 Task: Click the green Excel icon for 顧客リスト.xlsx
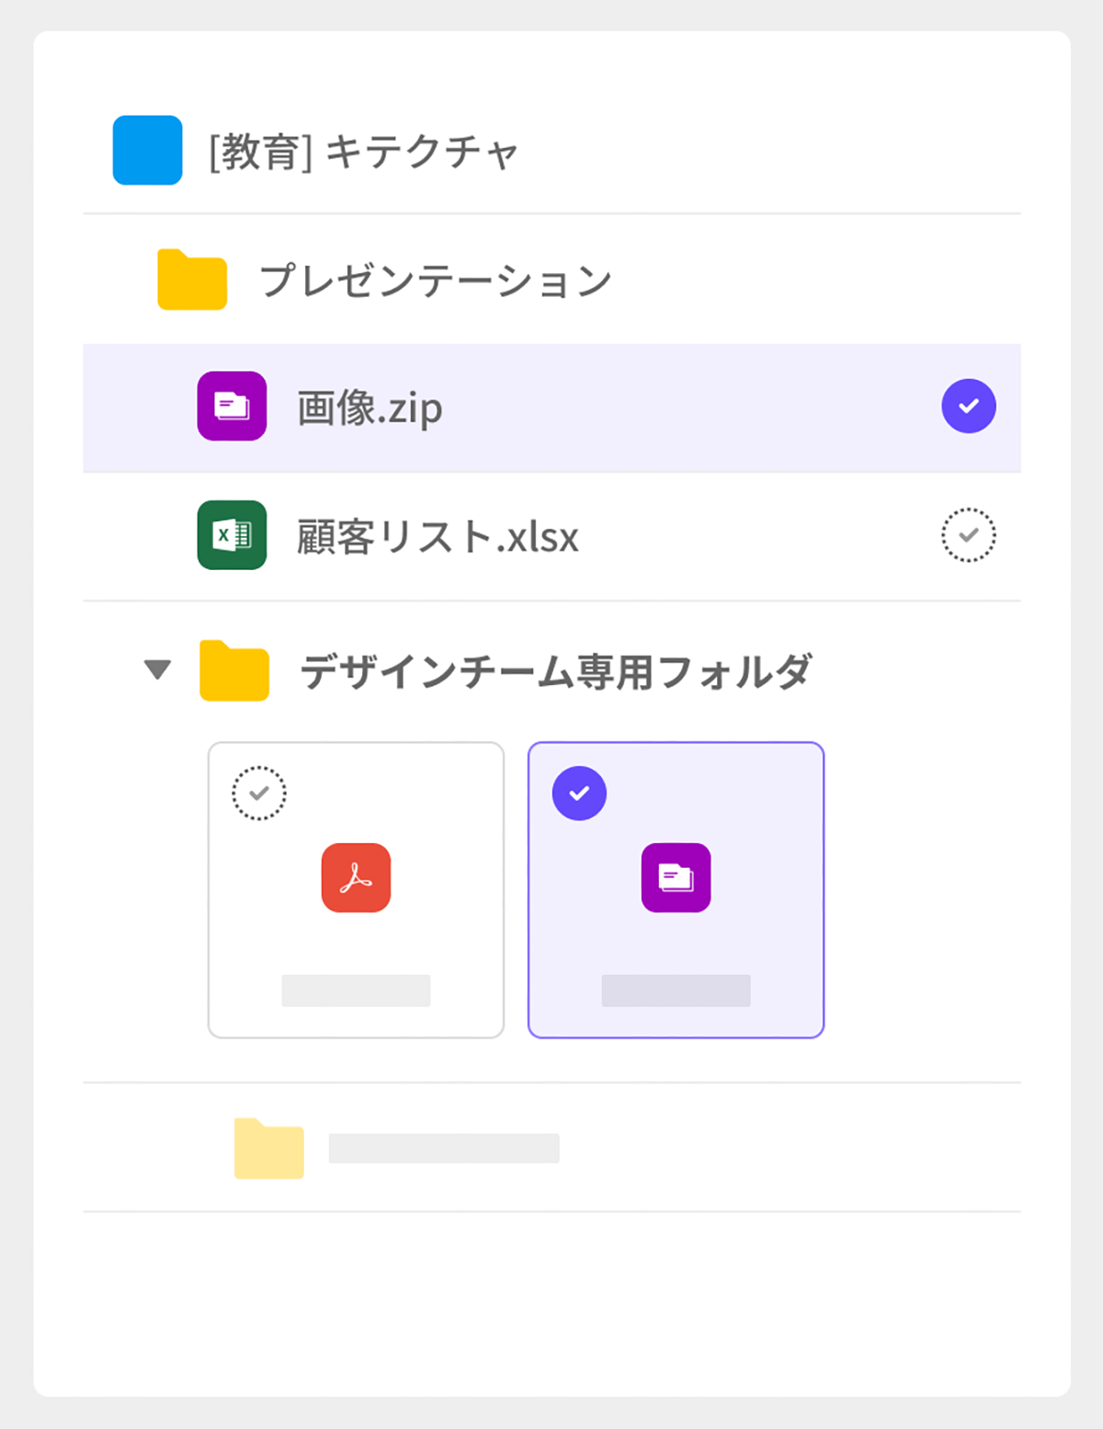pyautogui.click(x=232, y=535)
